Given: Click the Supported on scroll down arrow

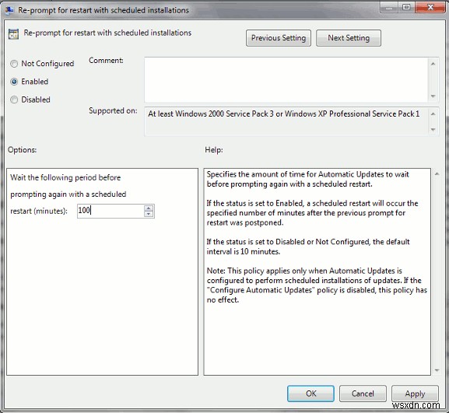Looking at the screenshot, I should pyautogui.click(x=433, y=130).
